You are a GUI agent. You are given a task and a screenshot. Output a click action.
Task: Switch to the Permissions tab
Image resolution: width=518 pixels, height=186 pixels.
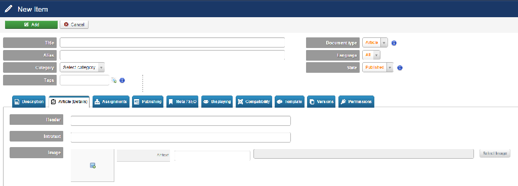coord(356,102)
